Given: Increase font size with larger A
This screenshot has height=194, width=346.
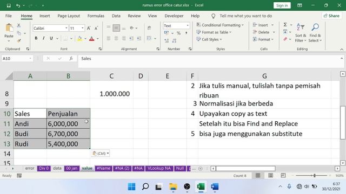Looking at the screenshot, I should (89, 28).
